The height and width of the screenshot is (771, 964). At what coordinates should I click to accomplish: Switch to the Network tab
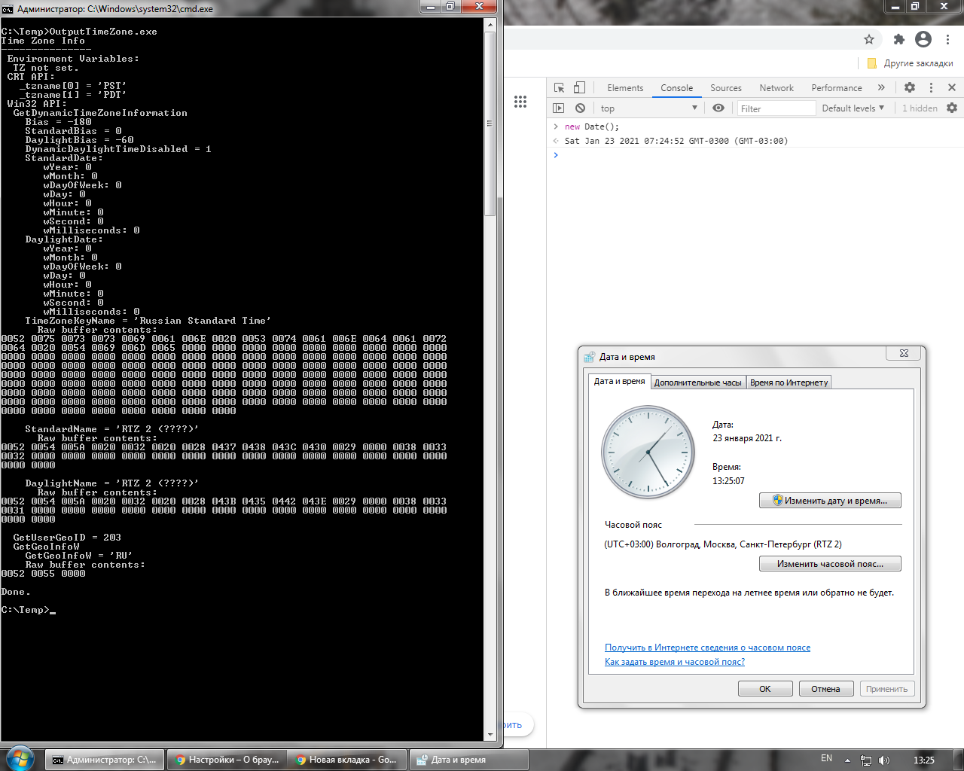pos(776,87)
